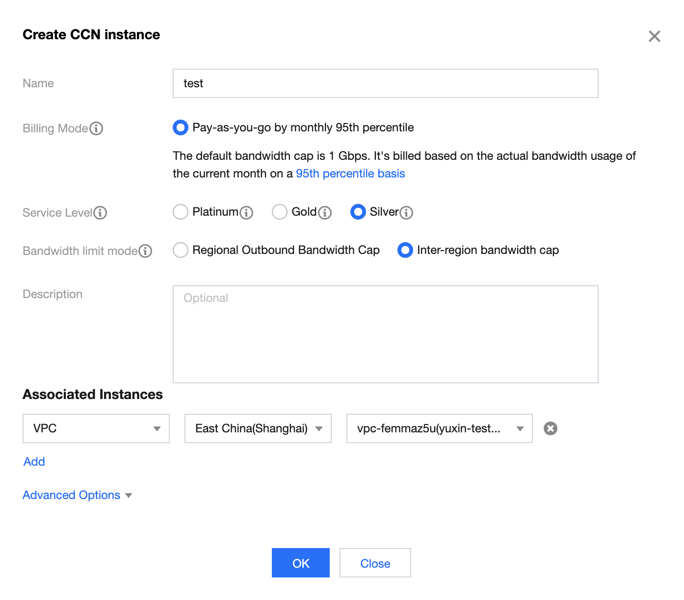Choose Regional Outbound Bandwidth Cap
684x600 pixels.
coord(181,250)
